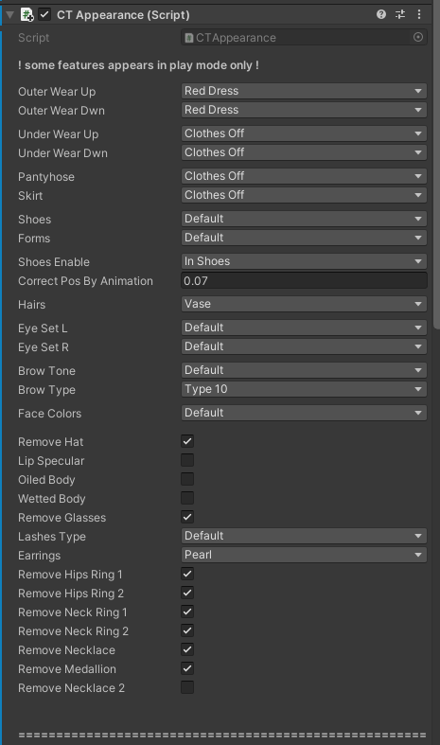The image size is (440, 745).
Task: Toggle the Oiled Body checkbox
Action: 187,479
